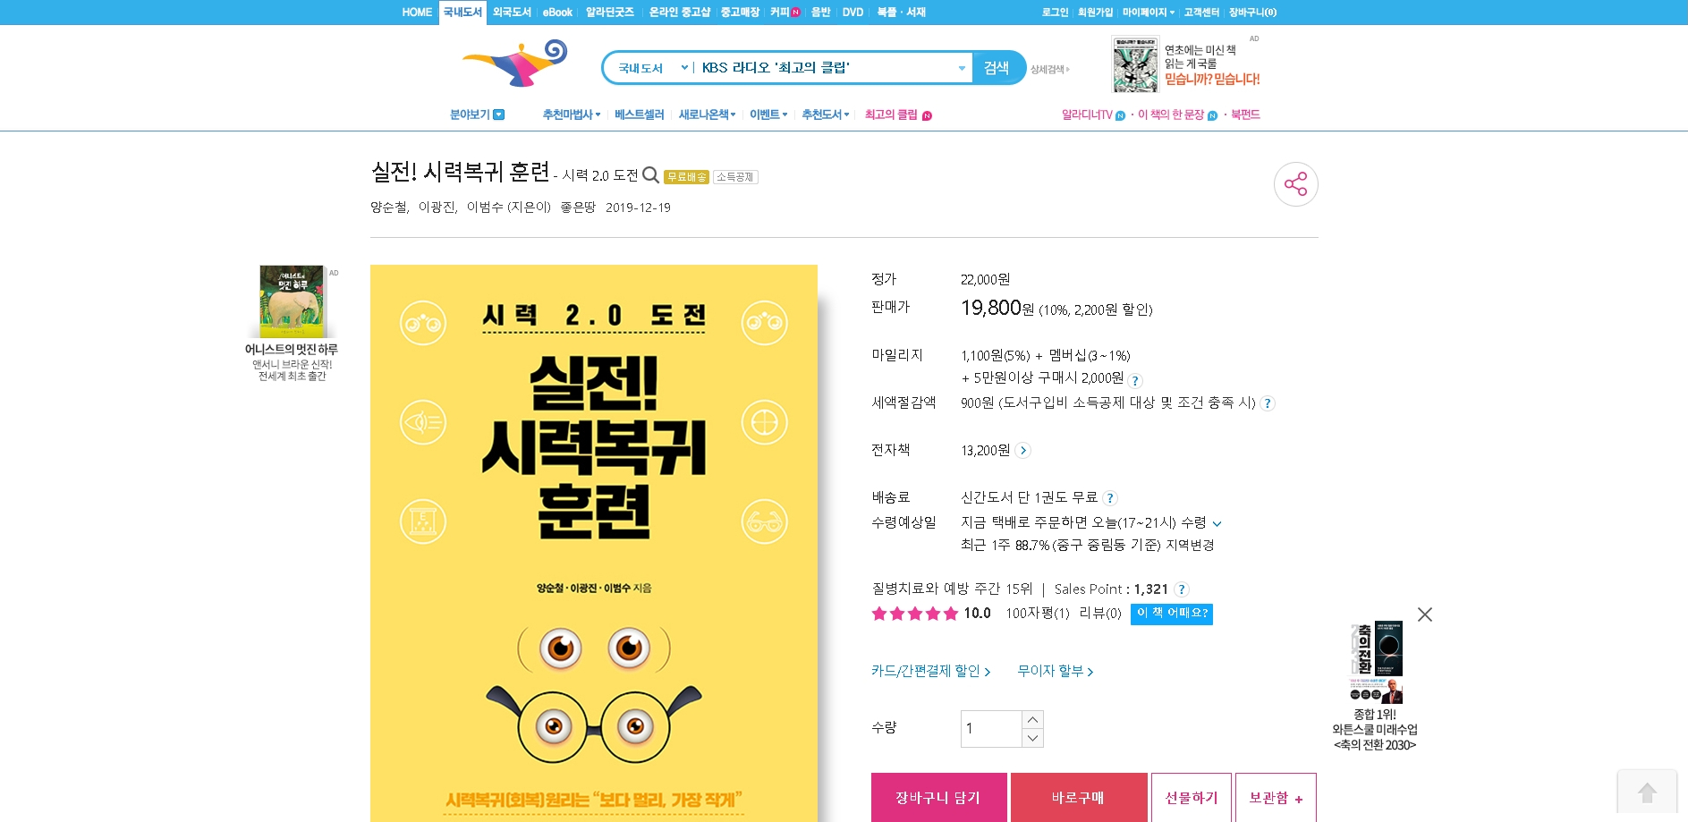Click the quantity input field
Viewport: 1688px width, 822px height.
tap(991, 729)
